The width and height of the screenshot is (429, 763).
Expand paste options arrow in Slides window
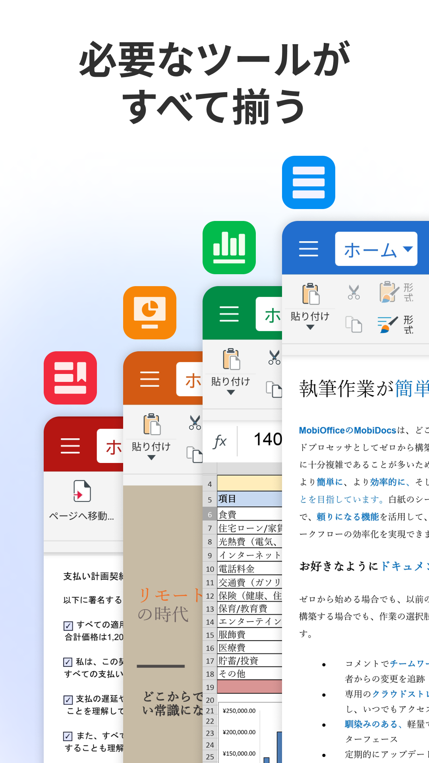click(151, 458)
